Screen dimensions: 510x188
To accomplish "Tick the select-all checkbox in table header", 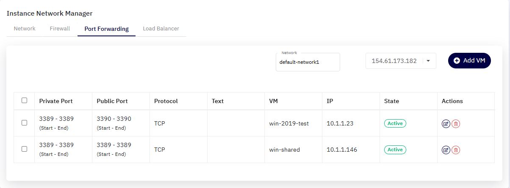I will click(25, 101).
